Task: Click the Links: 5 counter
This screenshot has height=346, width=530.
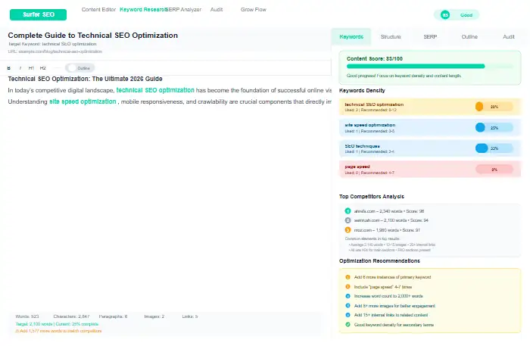Action: 189,316
